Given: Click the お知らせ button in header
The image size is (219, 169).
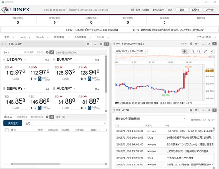Looking at the screenshot, I should [x=196, y=10].
